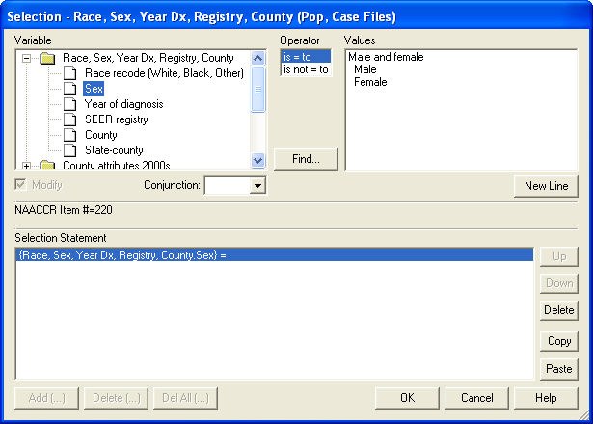The height and width of the screenshot is (424, 593).
Task: Select the highlighted selection statement line
Action: 274,255
